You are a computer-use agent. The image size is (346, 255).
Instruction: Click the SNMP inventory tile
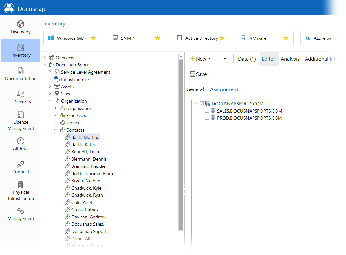pyautogui.click(x=136, y=38)
